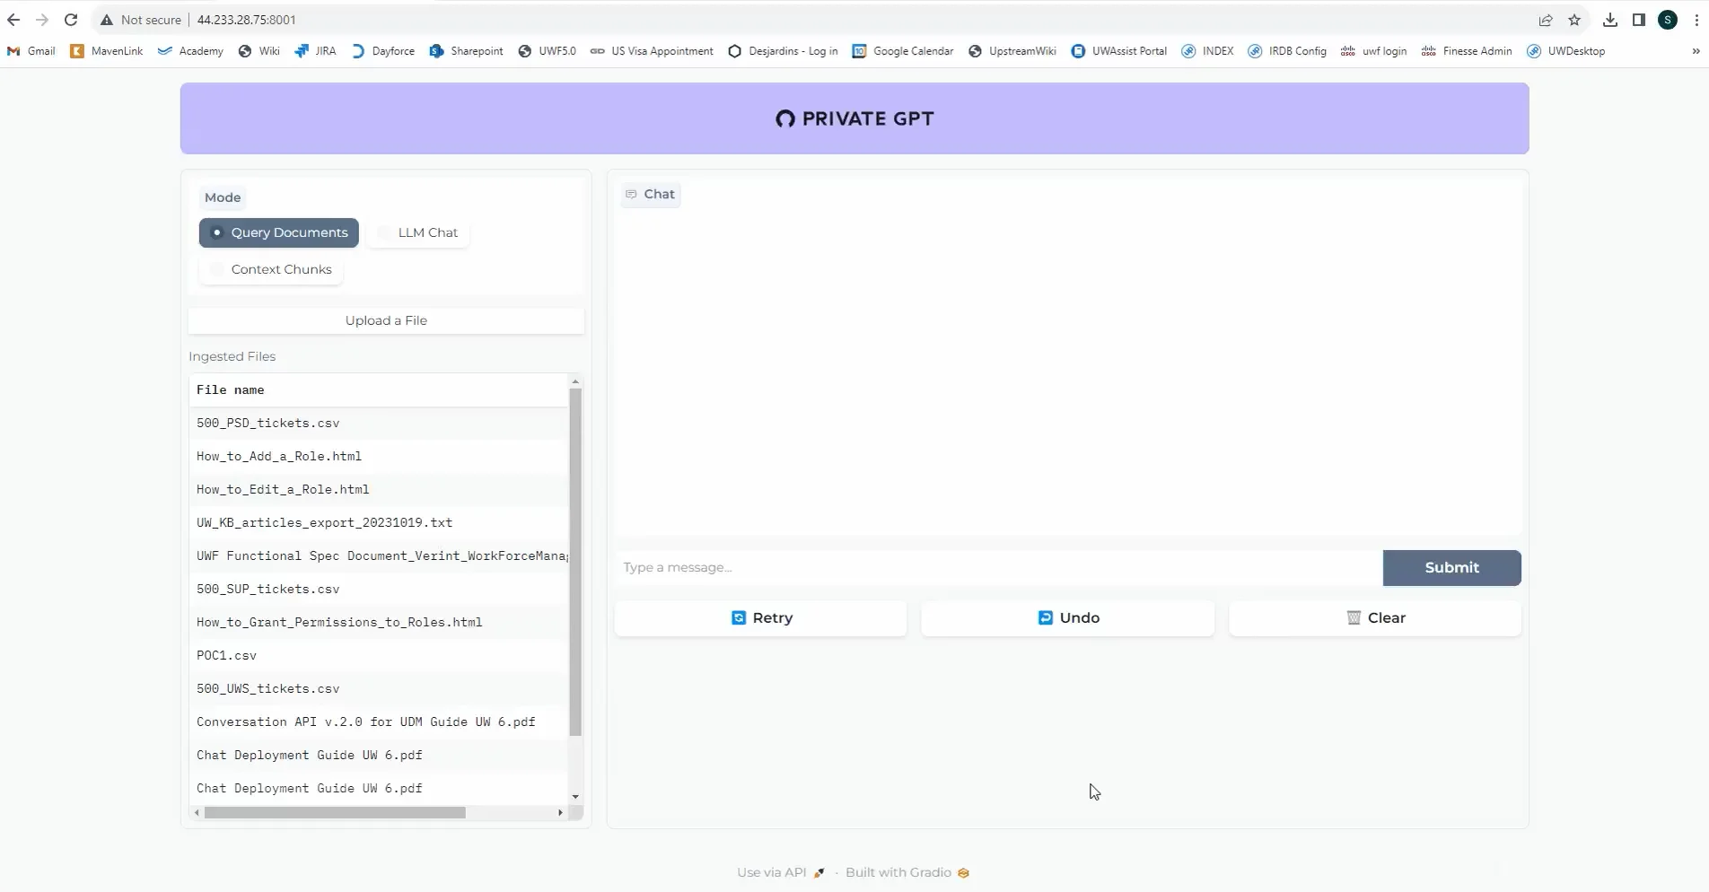1709x892 pixels.
Task: Click the scroll right arrow in Ingested Files
Action: 560,812
